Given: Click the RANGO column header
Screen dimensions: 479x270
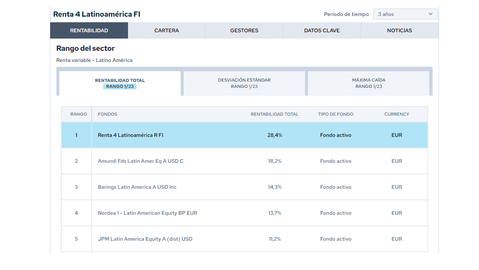Looking at the screenshot, I should [x=79, y=114].
